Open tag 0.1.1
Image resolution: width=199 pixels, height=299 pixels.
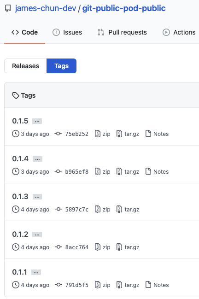tap(20, 272)
